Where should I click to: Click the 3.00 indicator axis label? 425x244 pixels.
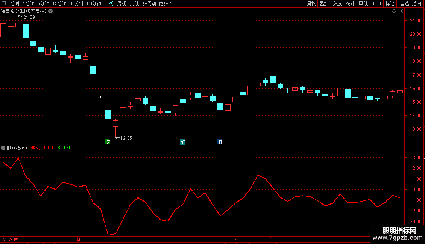(x=417, y=158)
